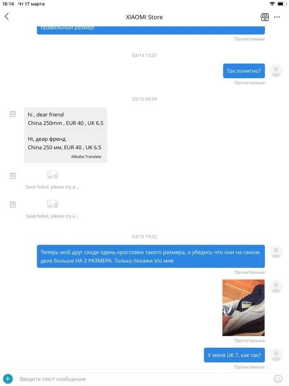Open the three-dots more options menu
This screenshot has width=289, height=386.
click(277, 17)
